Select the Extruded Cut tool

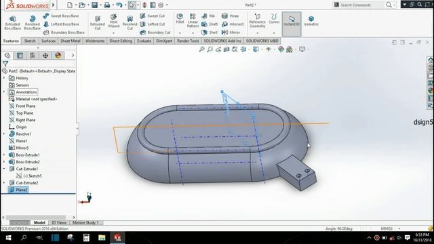point(98,22)
